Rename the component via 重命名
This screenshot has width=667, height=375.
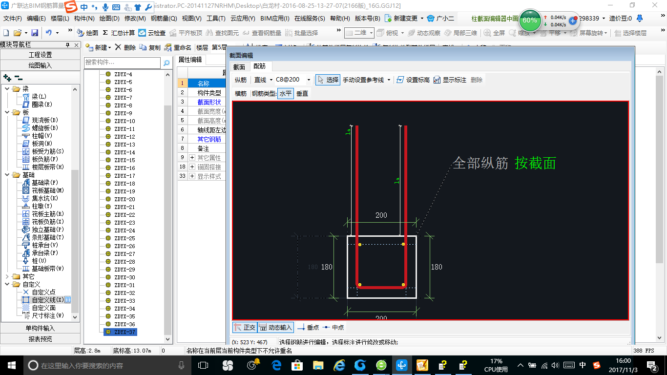pyautogui.click(x=178, y=47)
